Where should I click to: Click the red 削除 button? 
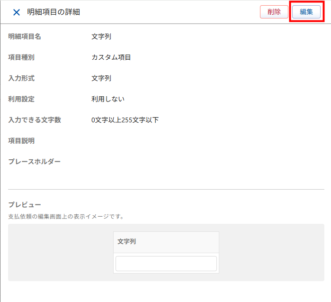click(x=274, y=12)
